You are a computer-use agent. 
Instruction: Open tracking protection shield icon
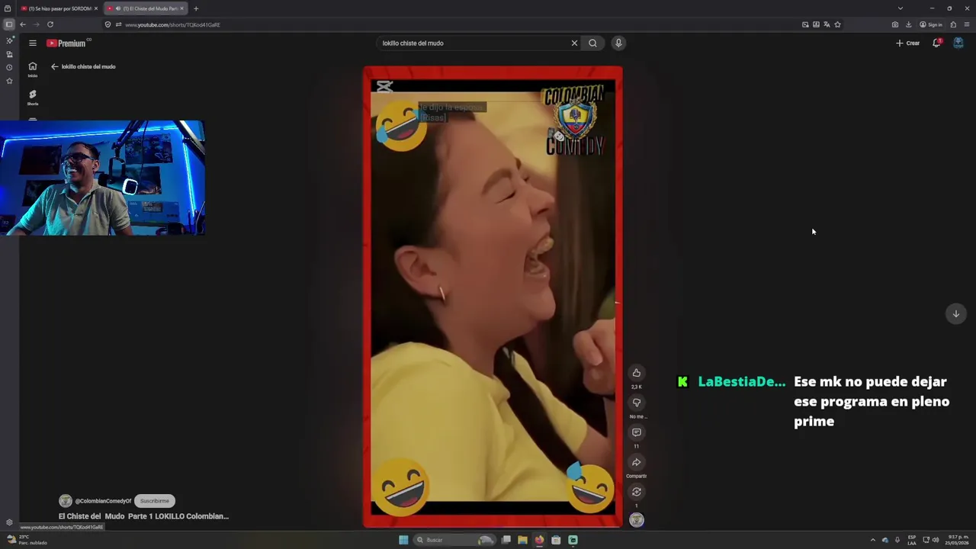point(108,24)
